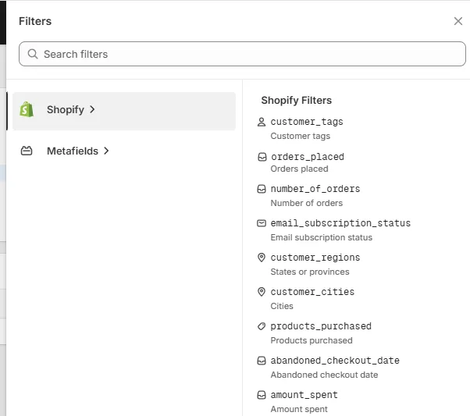This screenshot has height=416, width=470.
Task: Click the magnifying glass search icon
Action: 32,54
